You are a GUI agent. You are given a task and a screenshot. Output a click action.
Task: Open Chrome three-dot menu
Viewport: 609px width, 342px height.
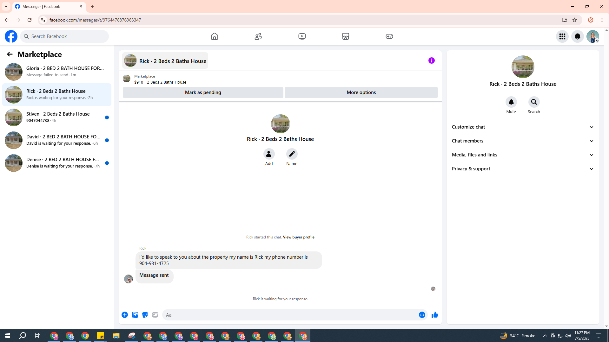click(x=602, y=20)
